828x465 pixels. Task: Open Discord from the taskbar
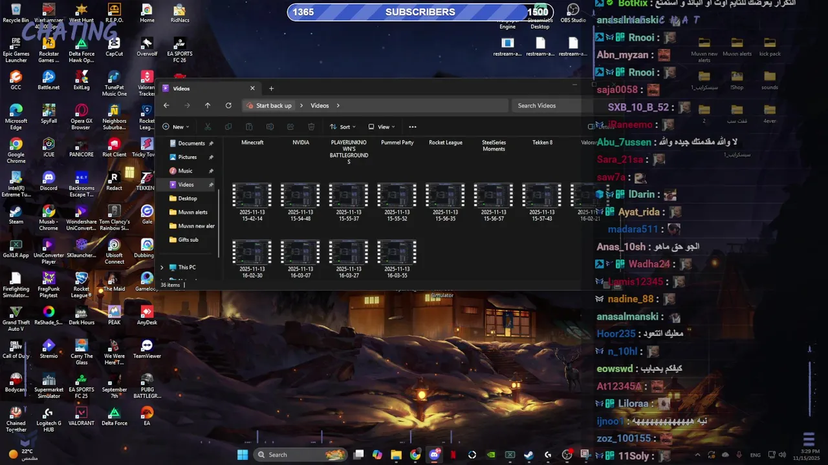click(x=434, y=455)
